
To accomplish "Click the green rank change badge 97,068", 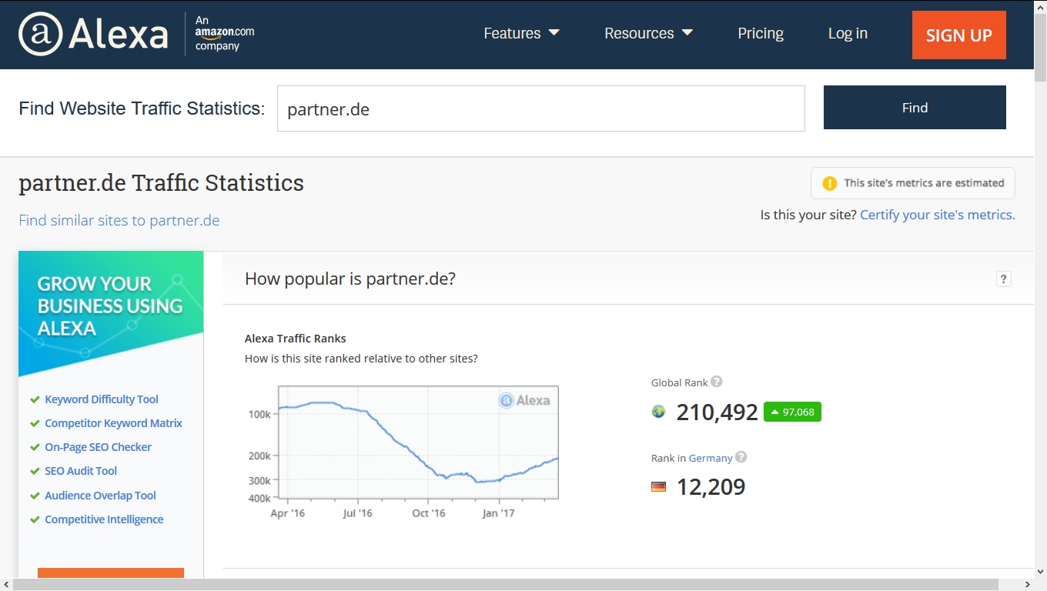I will 792,412.
